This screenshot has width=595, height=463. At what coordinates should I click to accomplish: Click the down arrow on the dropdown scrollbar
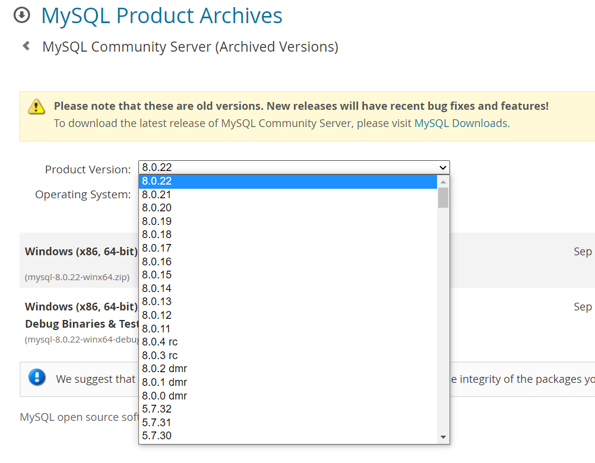443,437
